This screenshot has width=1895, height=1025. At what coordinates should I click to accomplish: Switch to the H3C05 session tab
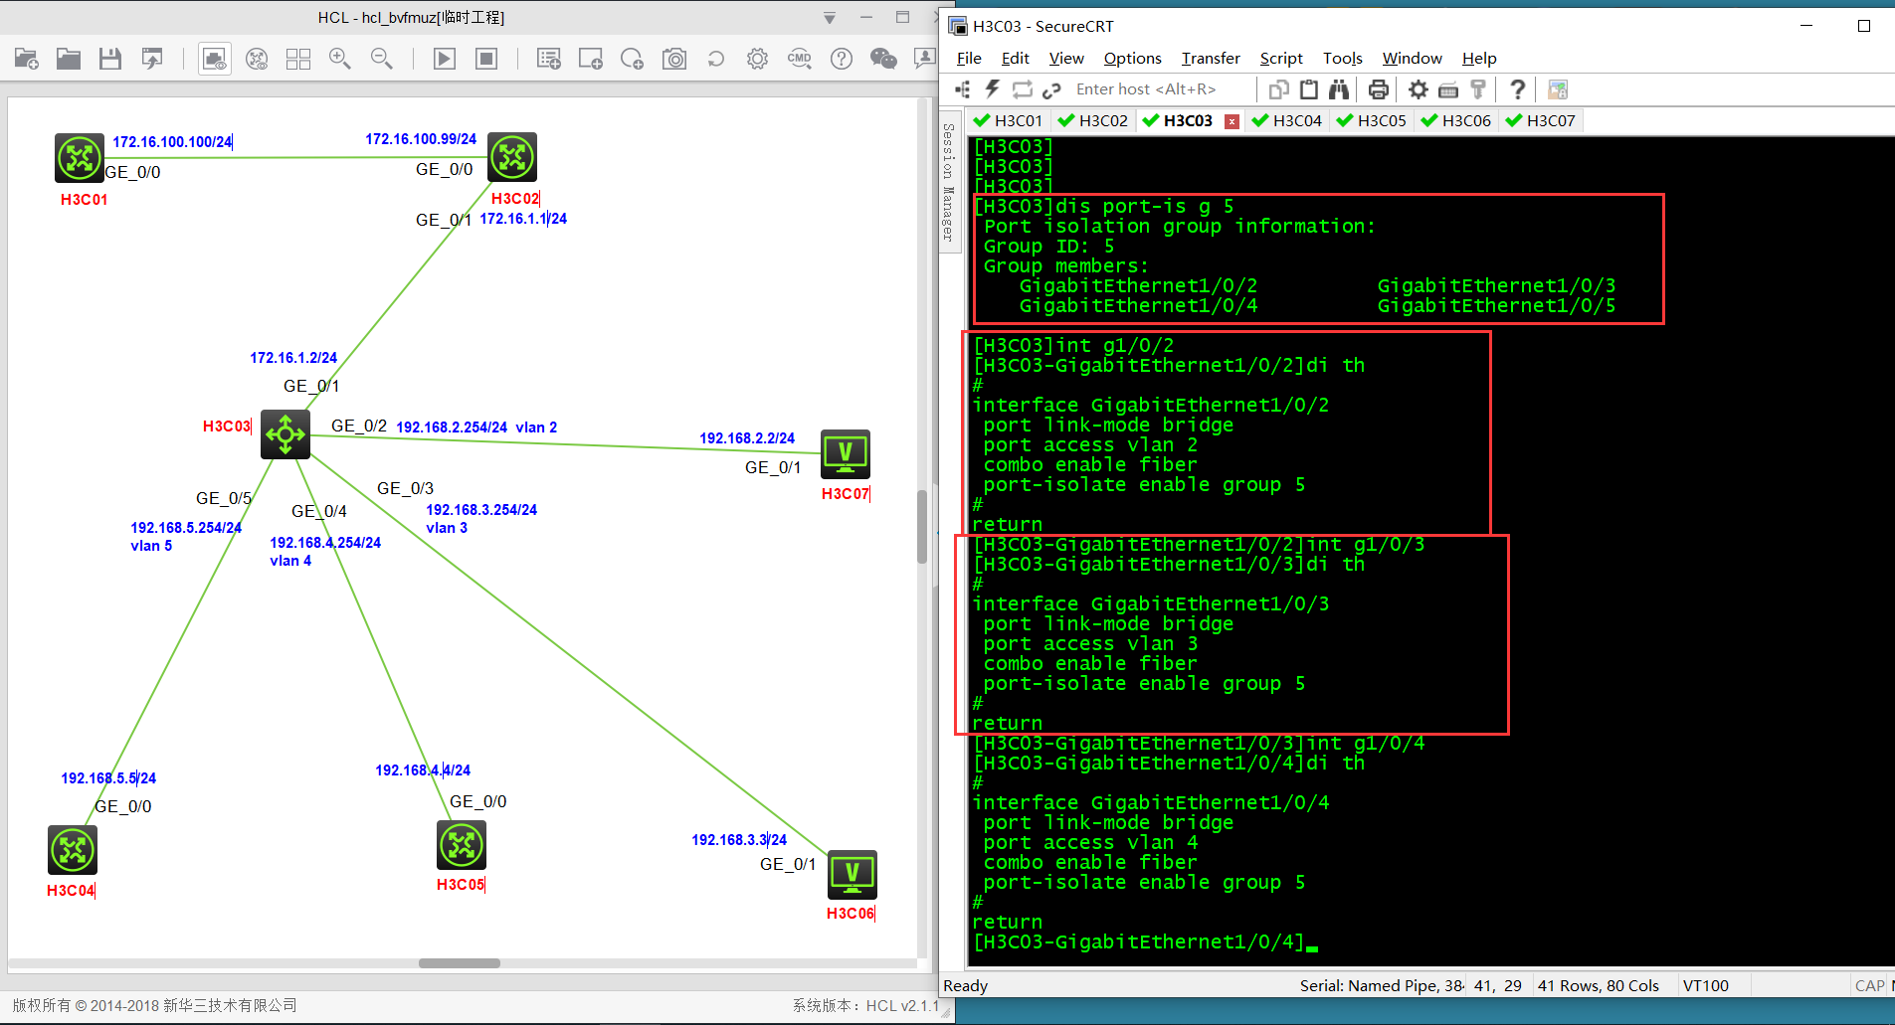(1381, 121)
